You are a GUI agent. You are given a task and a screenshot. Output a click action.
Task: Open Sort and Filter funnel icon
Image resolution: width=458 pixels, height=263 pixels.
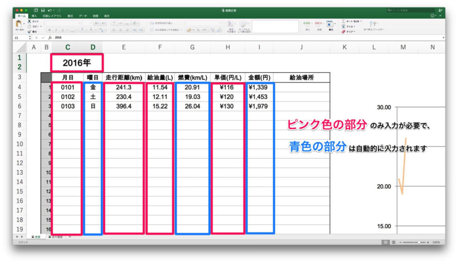(373, 23)
